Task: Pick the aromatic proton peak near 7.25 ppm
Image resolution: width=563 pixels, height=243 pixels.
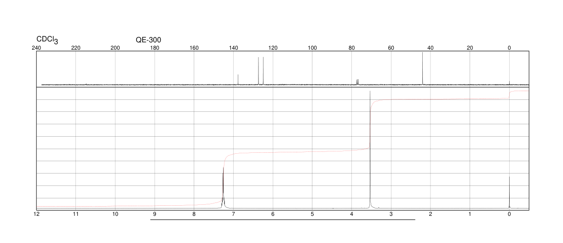Action: [x=223, y=187]
